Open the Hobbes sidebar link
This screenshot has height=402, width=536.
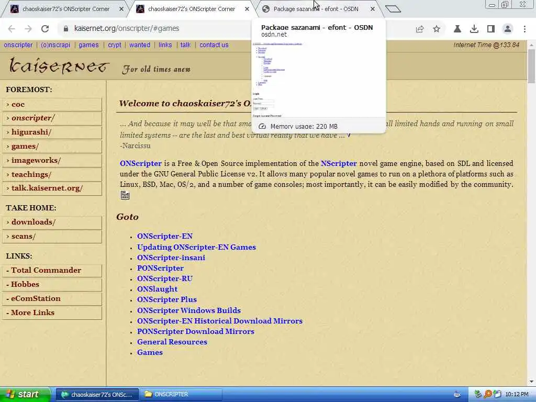pos(52,284)
